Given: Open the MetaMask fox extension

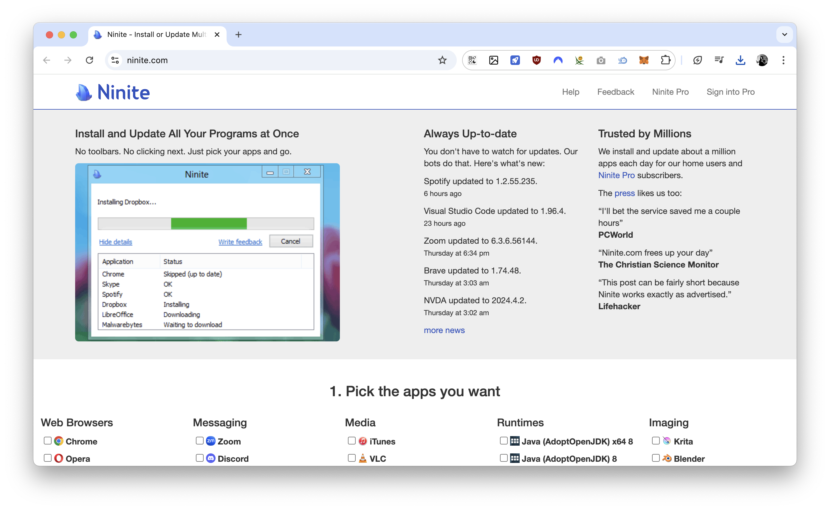Looking at the screenshot, I should coord(644,60).
